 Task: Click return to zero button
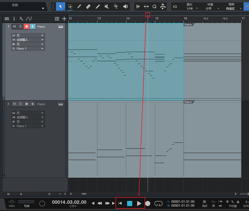[x=120, y=203]
